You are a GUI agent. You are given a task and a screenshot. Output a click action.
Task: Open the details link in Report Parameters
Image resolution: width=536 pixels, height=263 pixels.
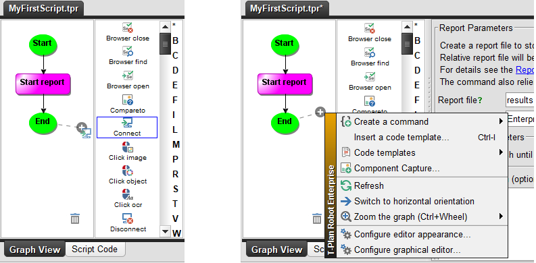pos(525,70)
